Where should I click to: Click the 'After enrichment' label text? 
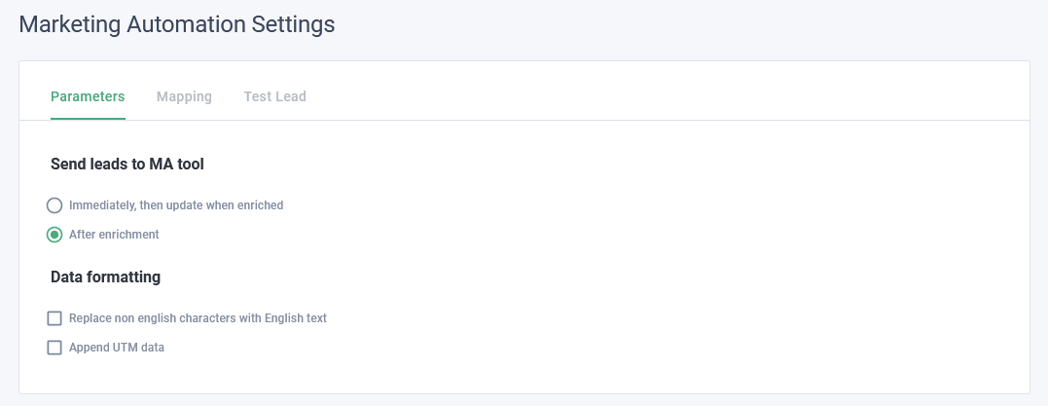click(114, 235)
